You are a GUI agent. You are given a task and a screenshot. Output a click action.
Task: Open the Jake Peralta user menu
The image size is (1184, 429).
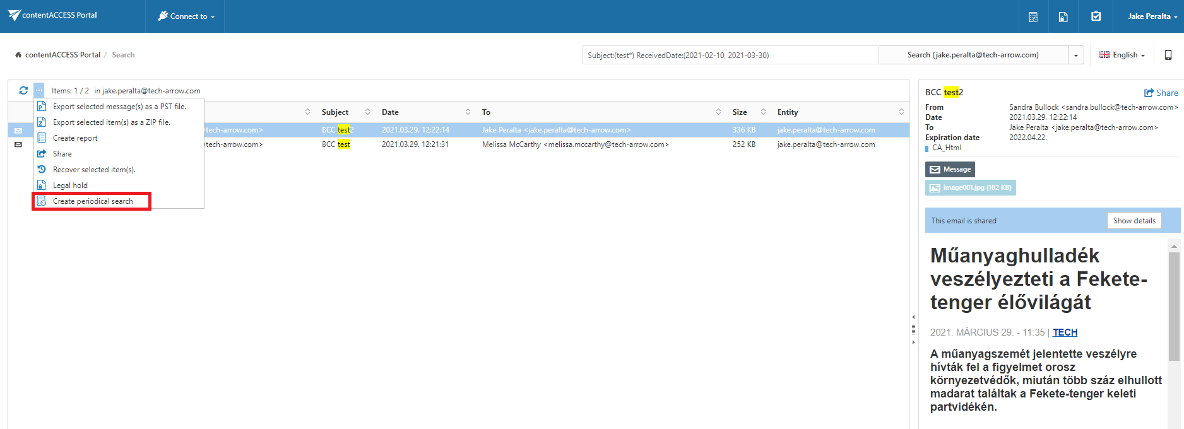tap(1152, 16)
